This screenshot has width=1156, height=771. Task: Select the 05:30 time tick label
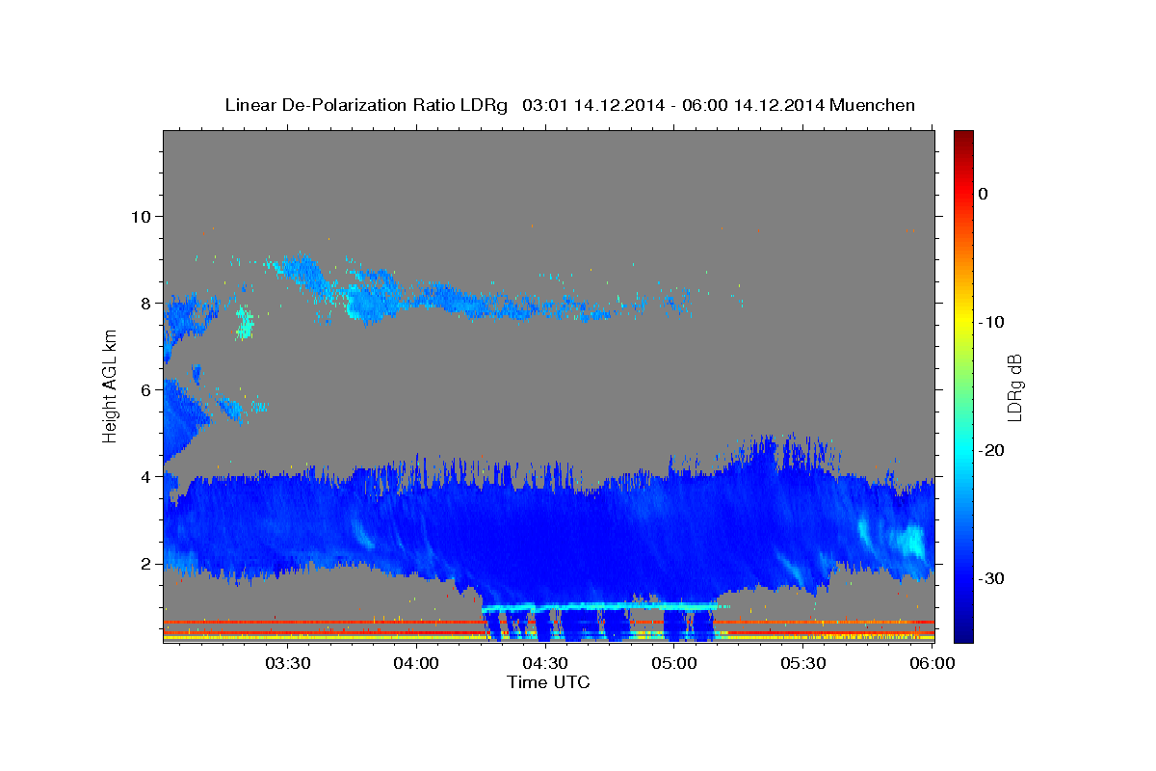803,663
